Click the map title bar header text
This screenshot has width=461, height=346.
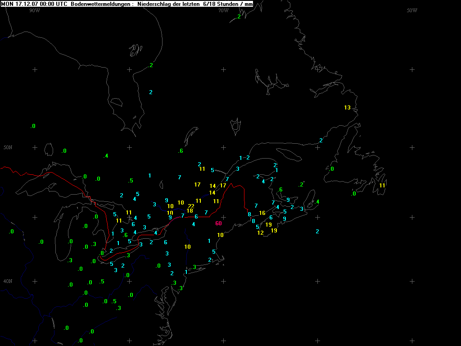click(127, 4)
